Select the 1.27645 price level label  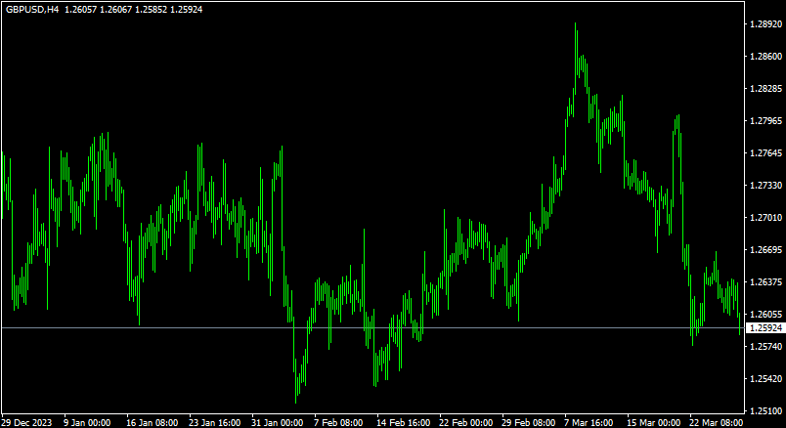coord(765,153)
